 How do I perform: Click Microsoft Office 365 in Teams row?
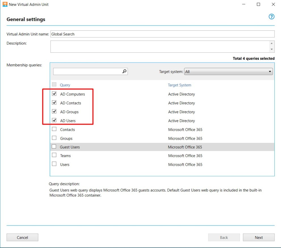click(185, 156)
